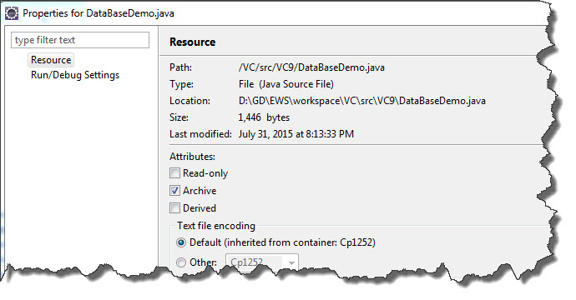This screenshot has height=300, width=576.
Task: Select Resource in the properties tree
Action: [x=51, y=60]
